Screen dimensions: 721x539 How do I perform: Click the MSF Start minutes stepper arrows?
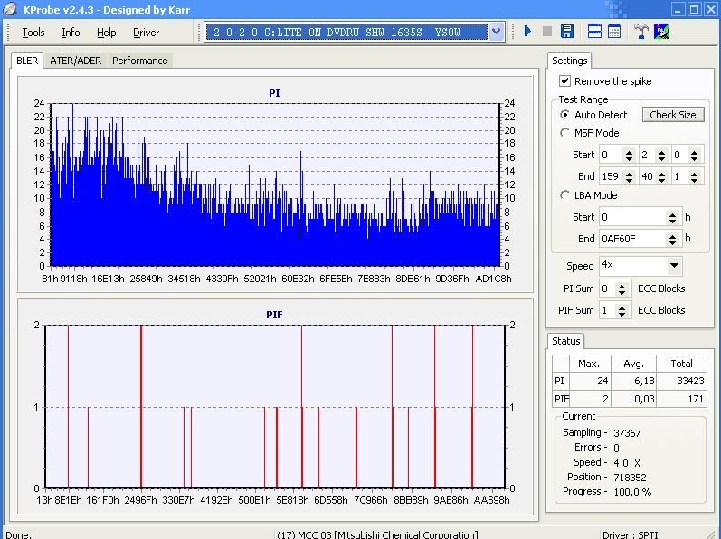(x=629, y=155)
